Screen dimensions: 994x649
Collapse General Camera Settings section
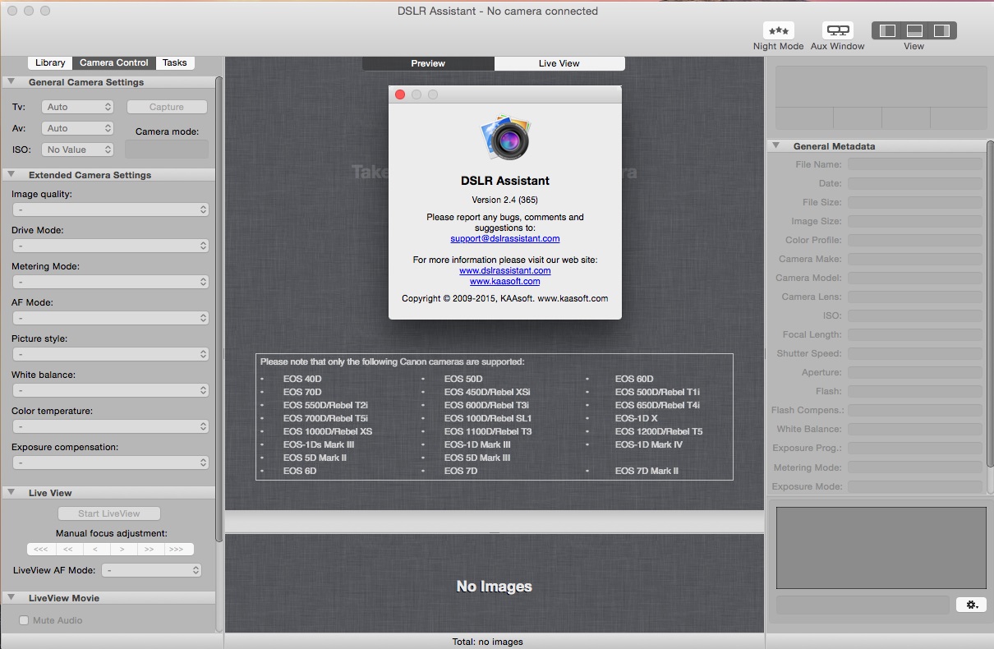pyautogui.click(x=12, y=81)
